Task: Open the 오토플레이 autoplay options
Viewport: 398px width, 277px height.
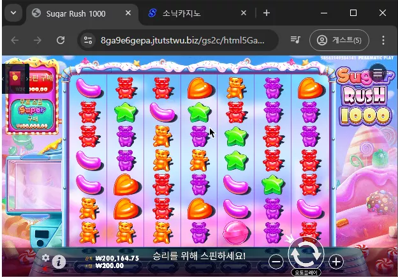Action: pos(306,273)
